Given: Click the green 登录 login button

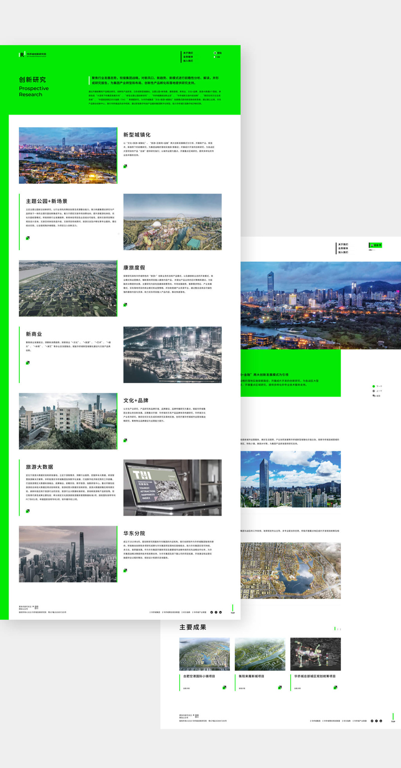Looking at the screenshot, I should (x=375, y=245).
